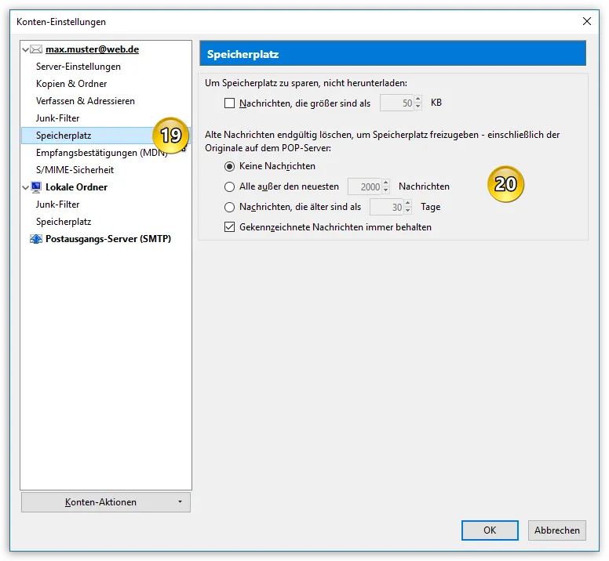Decrease the KB size spinner value

coord(418,107)
